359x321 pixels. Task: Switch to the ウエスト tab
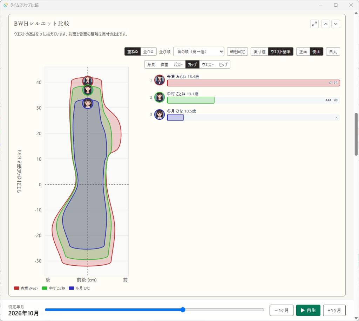[x=208, y=64]
